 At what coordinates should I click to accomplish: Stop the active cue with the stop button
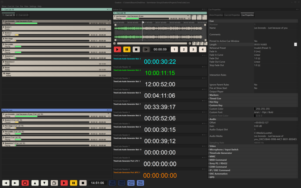tap(136, 50)
